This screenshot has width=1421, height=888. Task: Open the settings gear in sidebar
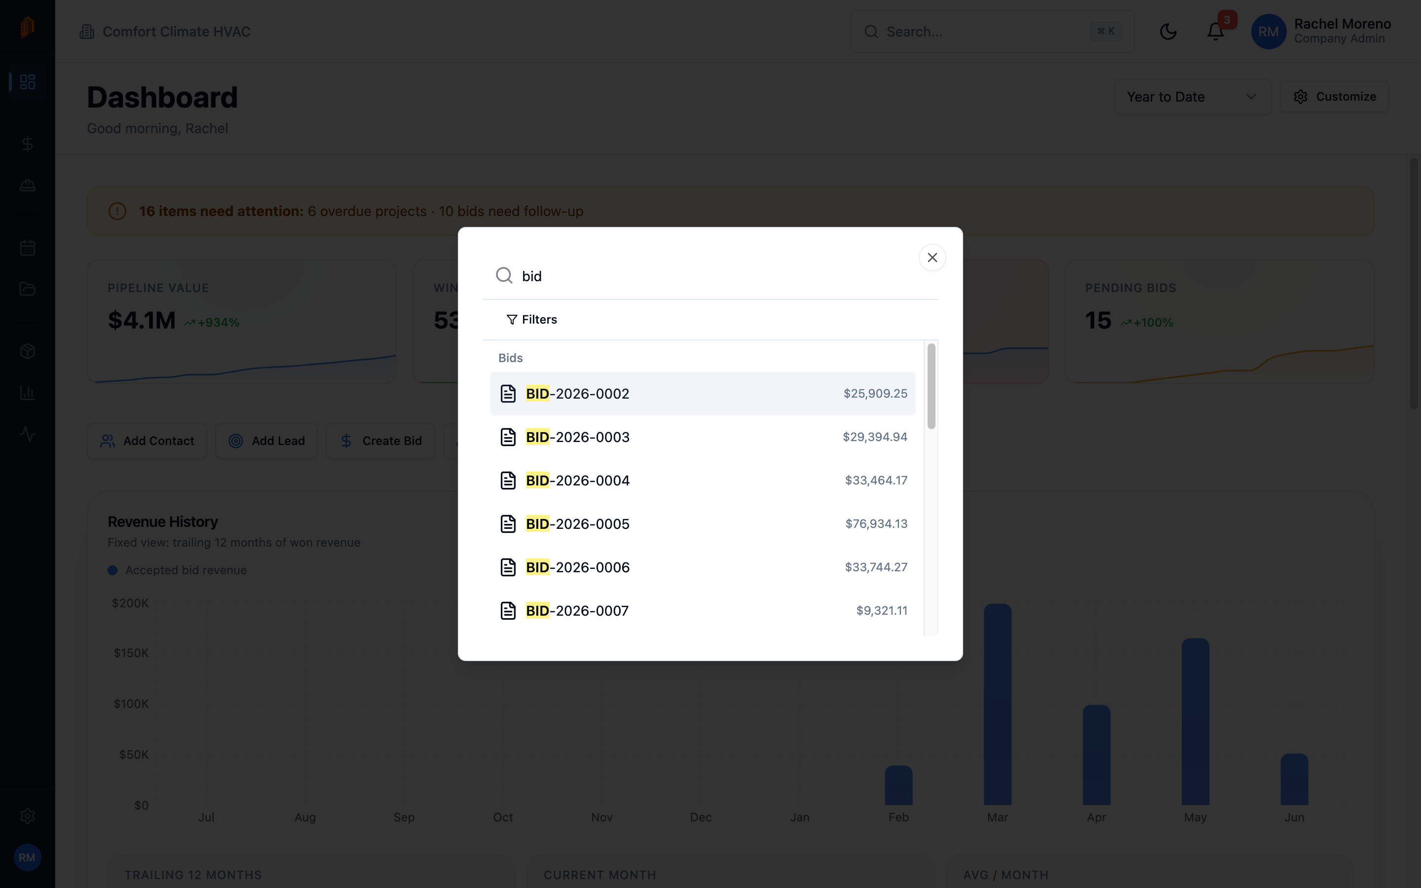28,816
